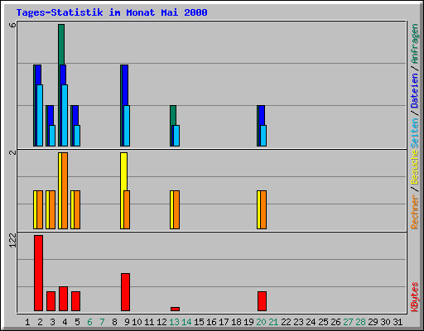This screenshot has height=331, width=424.
Task: Click the cyan Seiten bar for day 4
Action: 65,115
